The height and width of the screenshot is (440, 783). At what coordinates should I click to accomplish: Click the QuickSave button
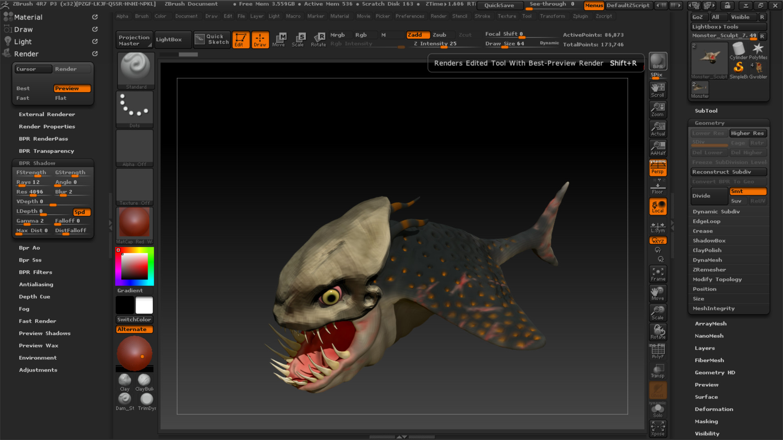click(x=499, y=5)
